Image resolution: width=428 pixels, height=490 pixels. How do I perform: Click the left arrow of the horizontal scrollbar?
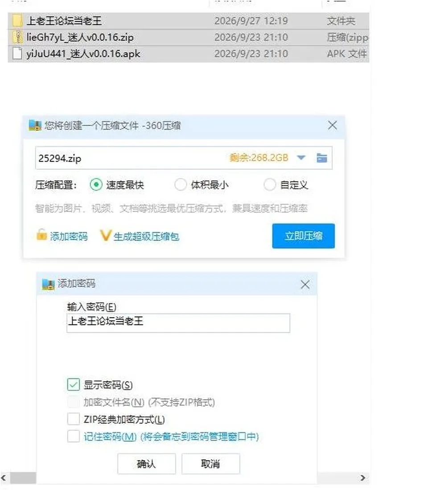coord(4,478)
